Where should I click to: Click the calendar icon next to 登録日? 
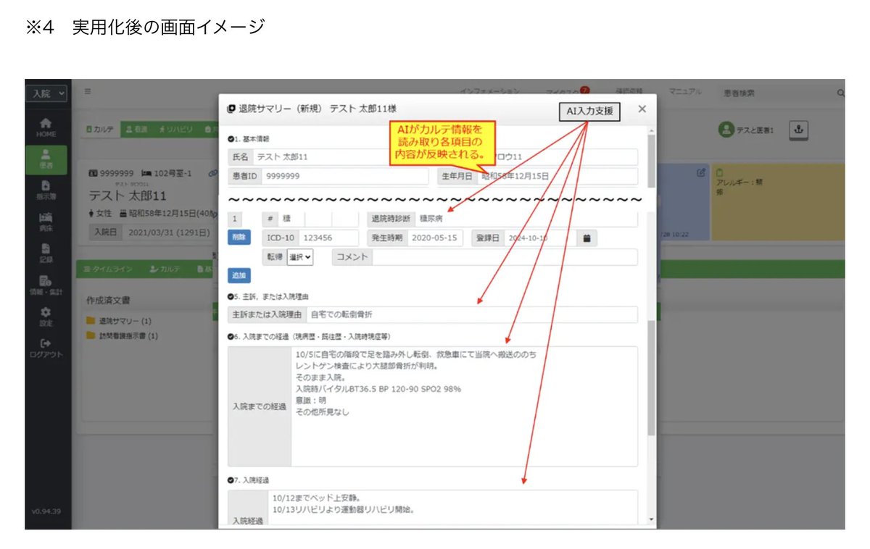[x=586, y=238]
